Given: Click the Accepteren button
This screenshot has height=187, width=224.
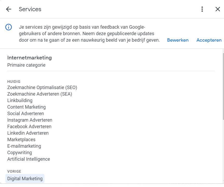Looking at the screenshot, I should 209,40.
